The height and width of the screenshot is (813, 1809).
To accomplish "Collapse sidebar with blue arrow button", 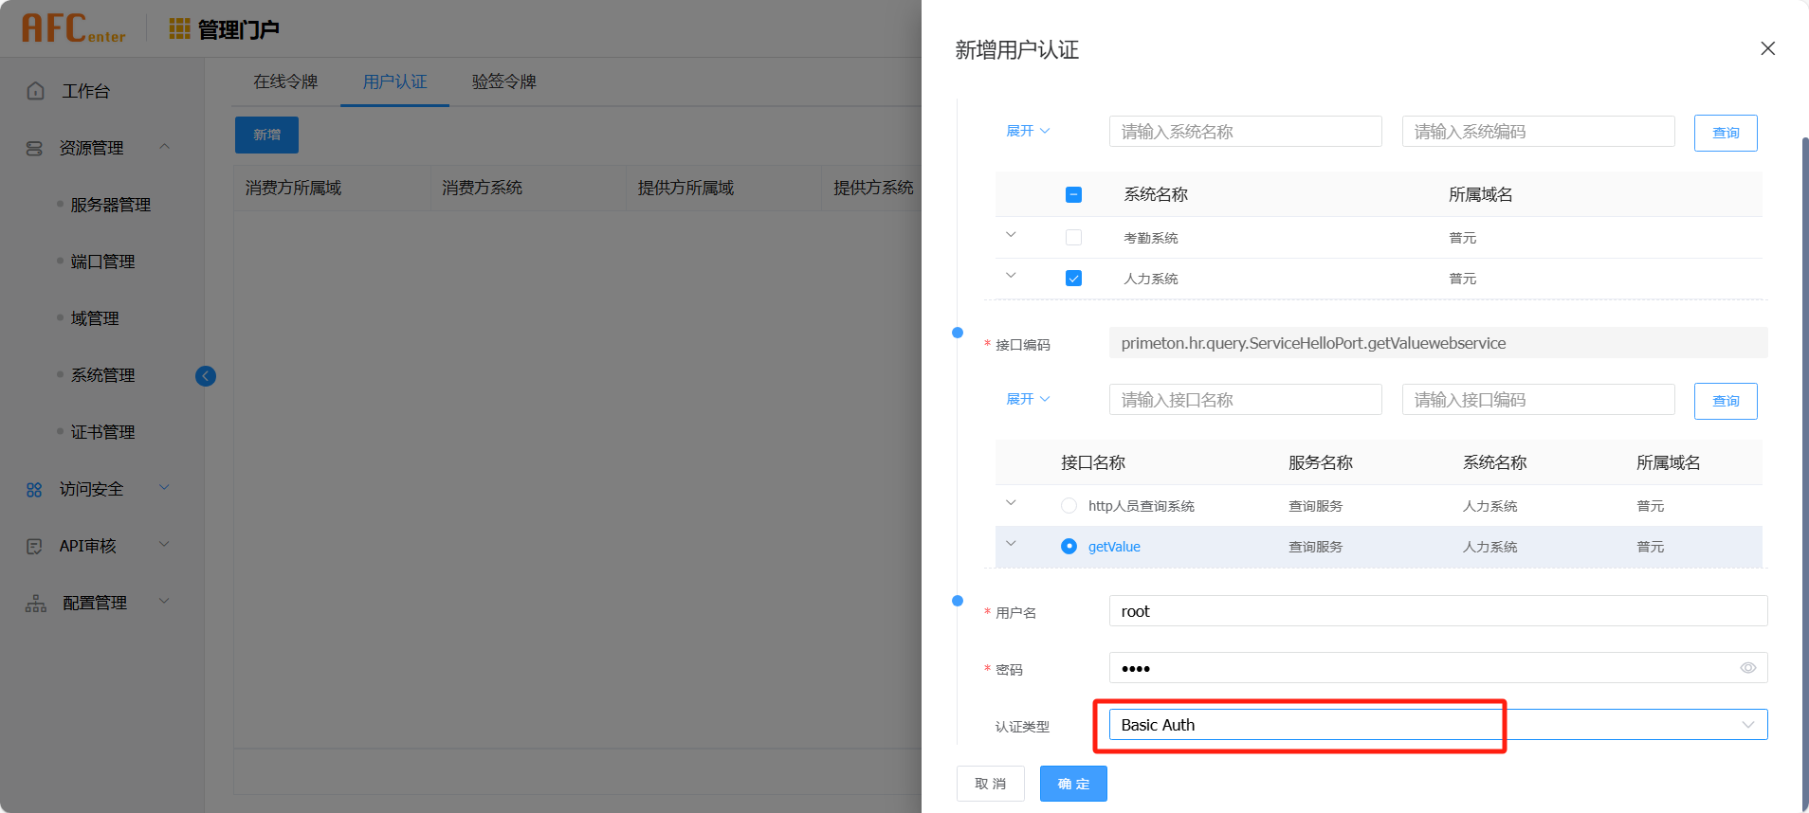I will (206, 376).
